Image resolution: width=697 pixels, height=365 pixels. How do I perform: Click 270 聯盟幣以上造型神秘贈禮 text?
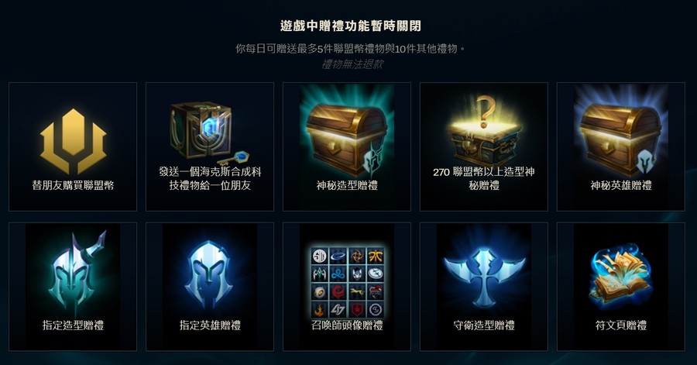point(484,178)
